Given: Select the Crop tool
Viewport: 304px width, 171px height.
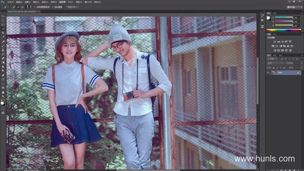Looking at the screenshot, I should click(3, 33).
